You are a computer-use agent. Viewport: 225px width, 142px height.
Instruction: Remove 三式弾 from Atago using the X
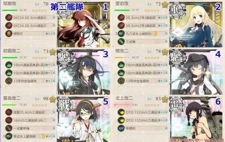(x=166, y=42)
